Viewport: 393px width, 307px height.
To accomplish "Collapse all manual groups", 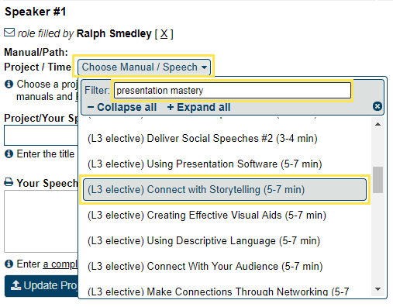I will pyautogui.click(x=122, y=107).
